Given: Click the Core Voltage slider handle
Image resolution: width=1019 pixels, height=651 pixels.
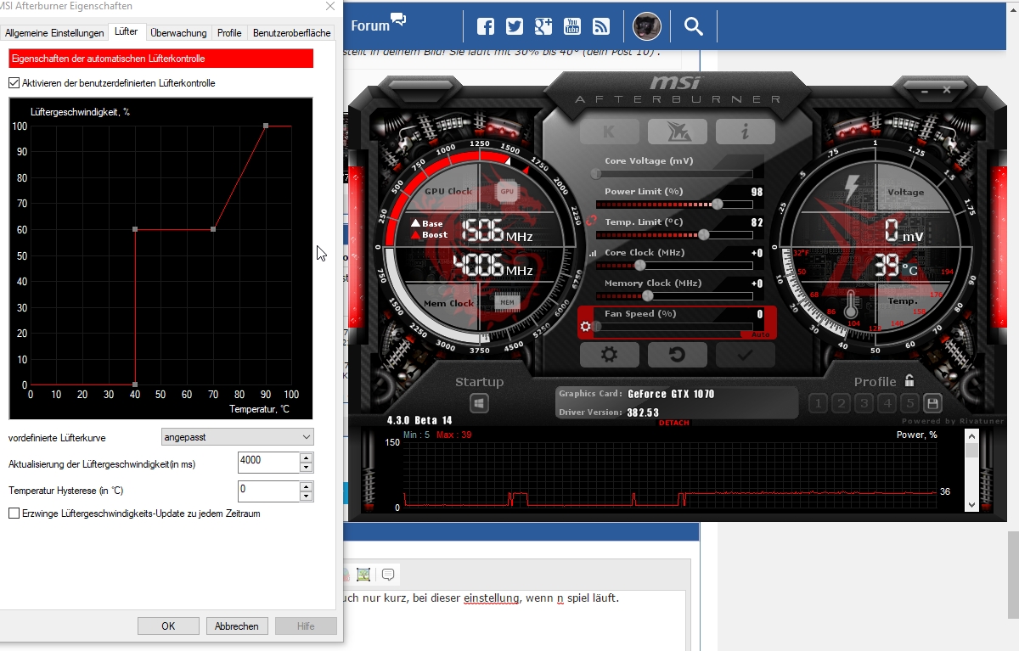Looking at the screenshot, I should 596,173.
